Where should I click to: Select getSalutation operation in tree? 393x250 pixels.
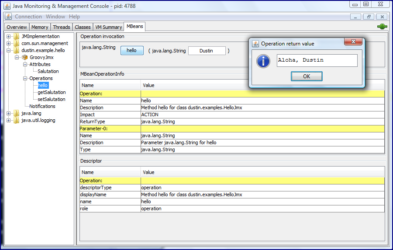point(52,93)
